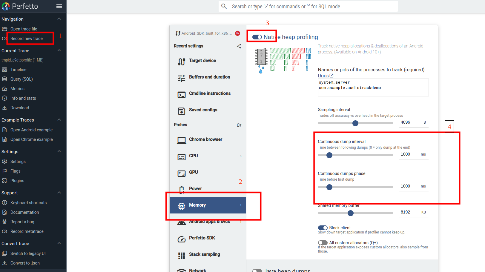Click Record new trace

tap(27, 39)
